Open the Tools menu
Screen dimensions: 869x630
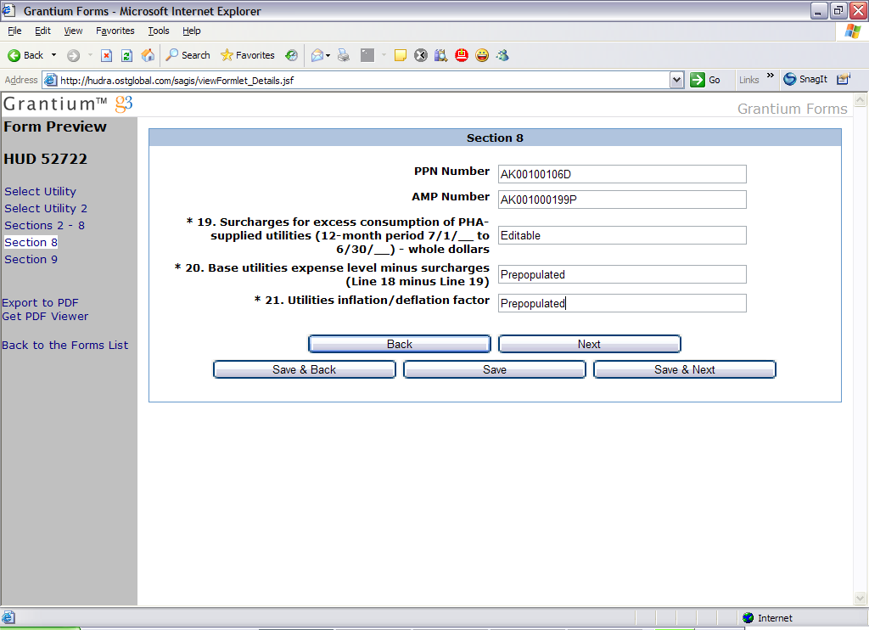coord(159,31)
